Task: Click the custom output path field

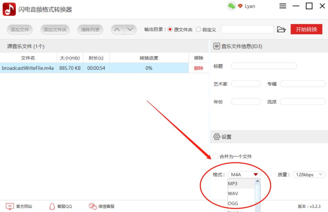Action: click(x=247, y=29)
